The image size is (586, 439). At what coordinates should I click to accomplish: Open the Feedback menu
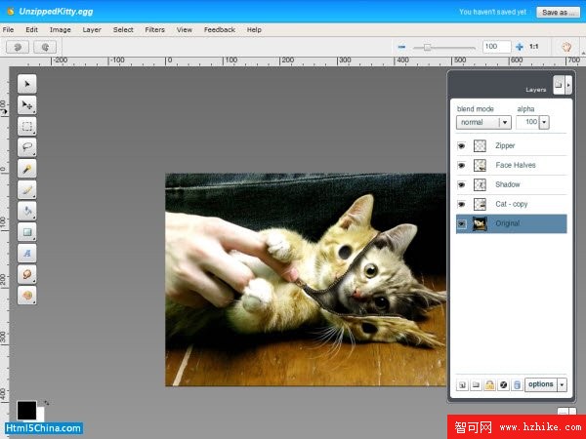point(220,30)
